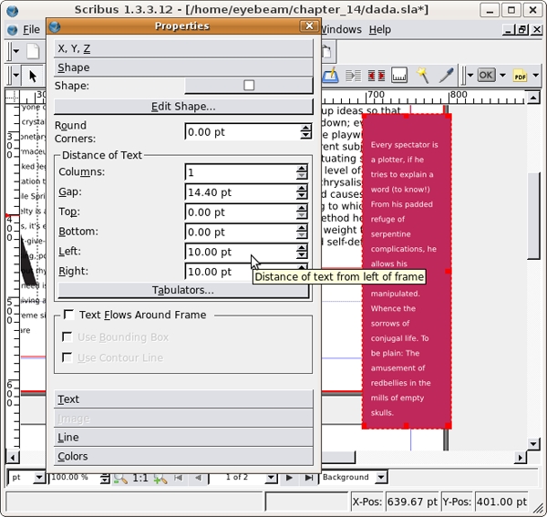Select the arrow pointer tool
This screenshot has height=517, width=547.
(34, 76)
